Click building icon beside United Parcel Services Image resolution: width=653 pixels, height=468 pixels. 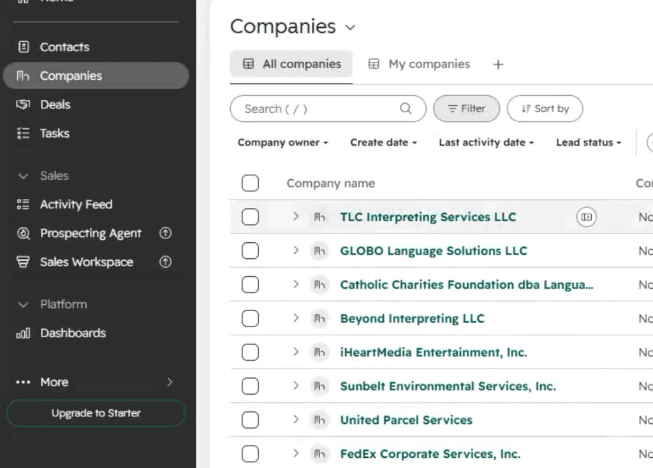(319, 420)
